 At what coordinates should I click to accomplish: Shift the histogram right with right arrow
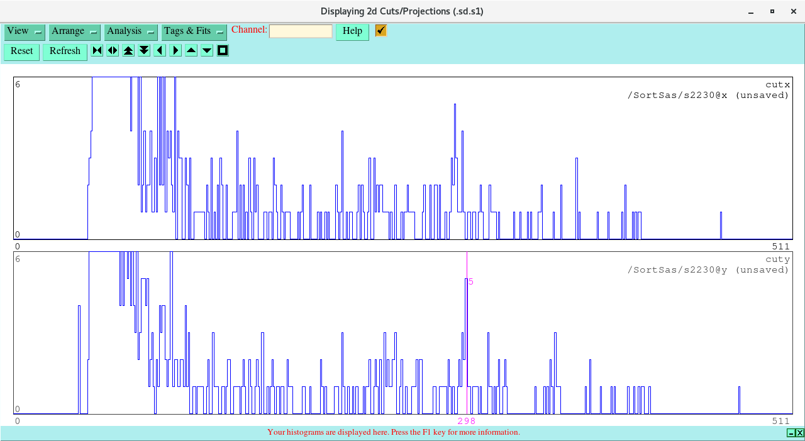[x=175, y=51]
